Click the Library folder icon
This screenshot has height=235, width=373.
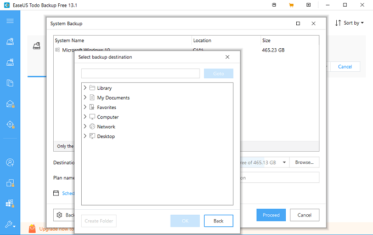(92, 88)
